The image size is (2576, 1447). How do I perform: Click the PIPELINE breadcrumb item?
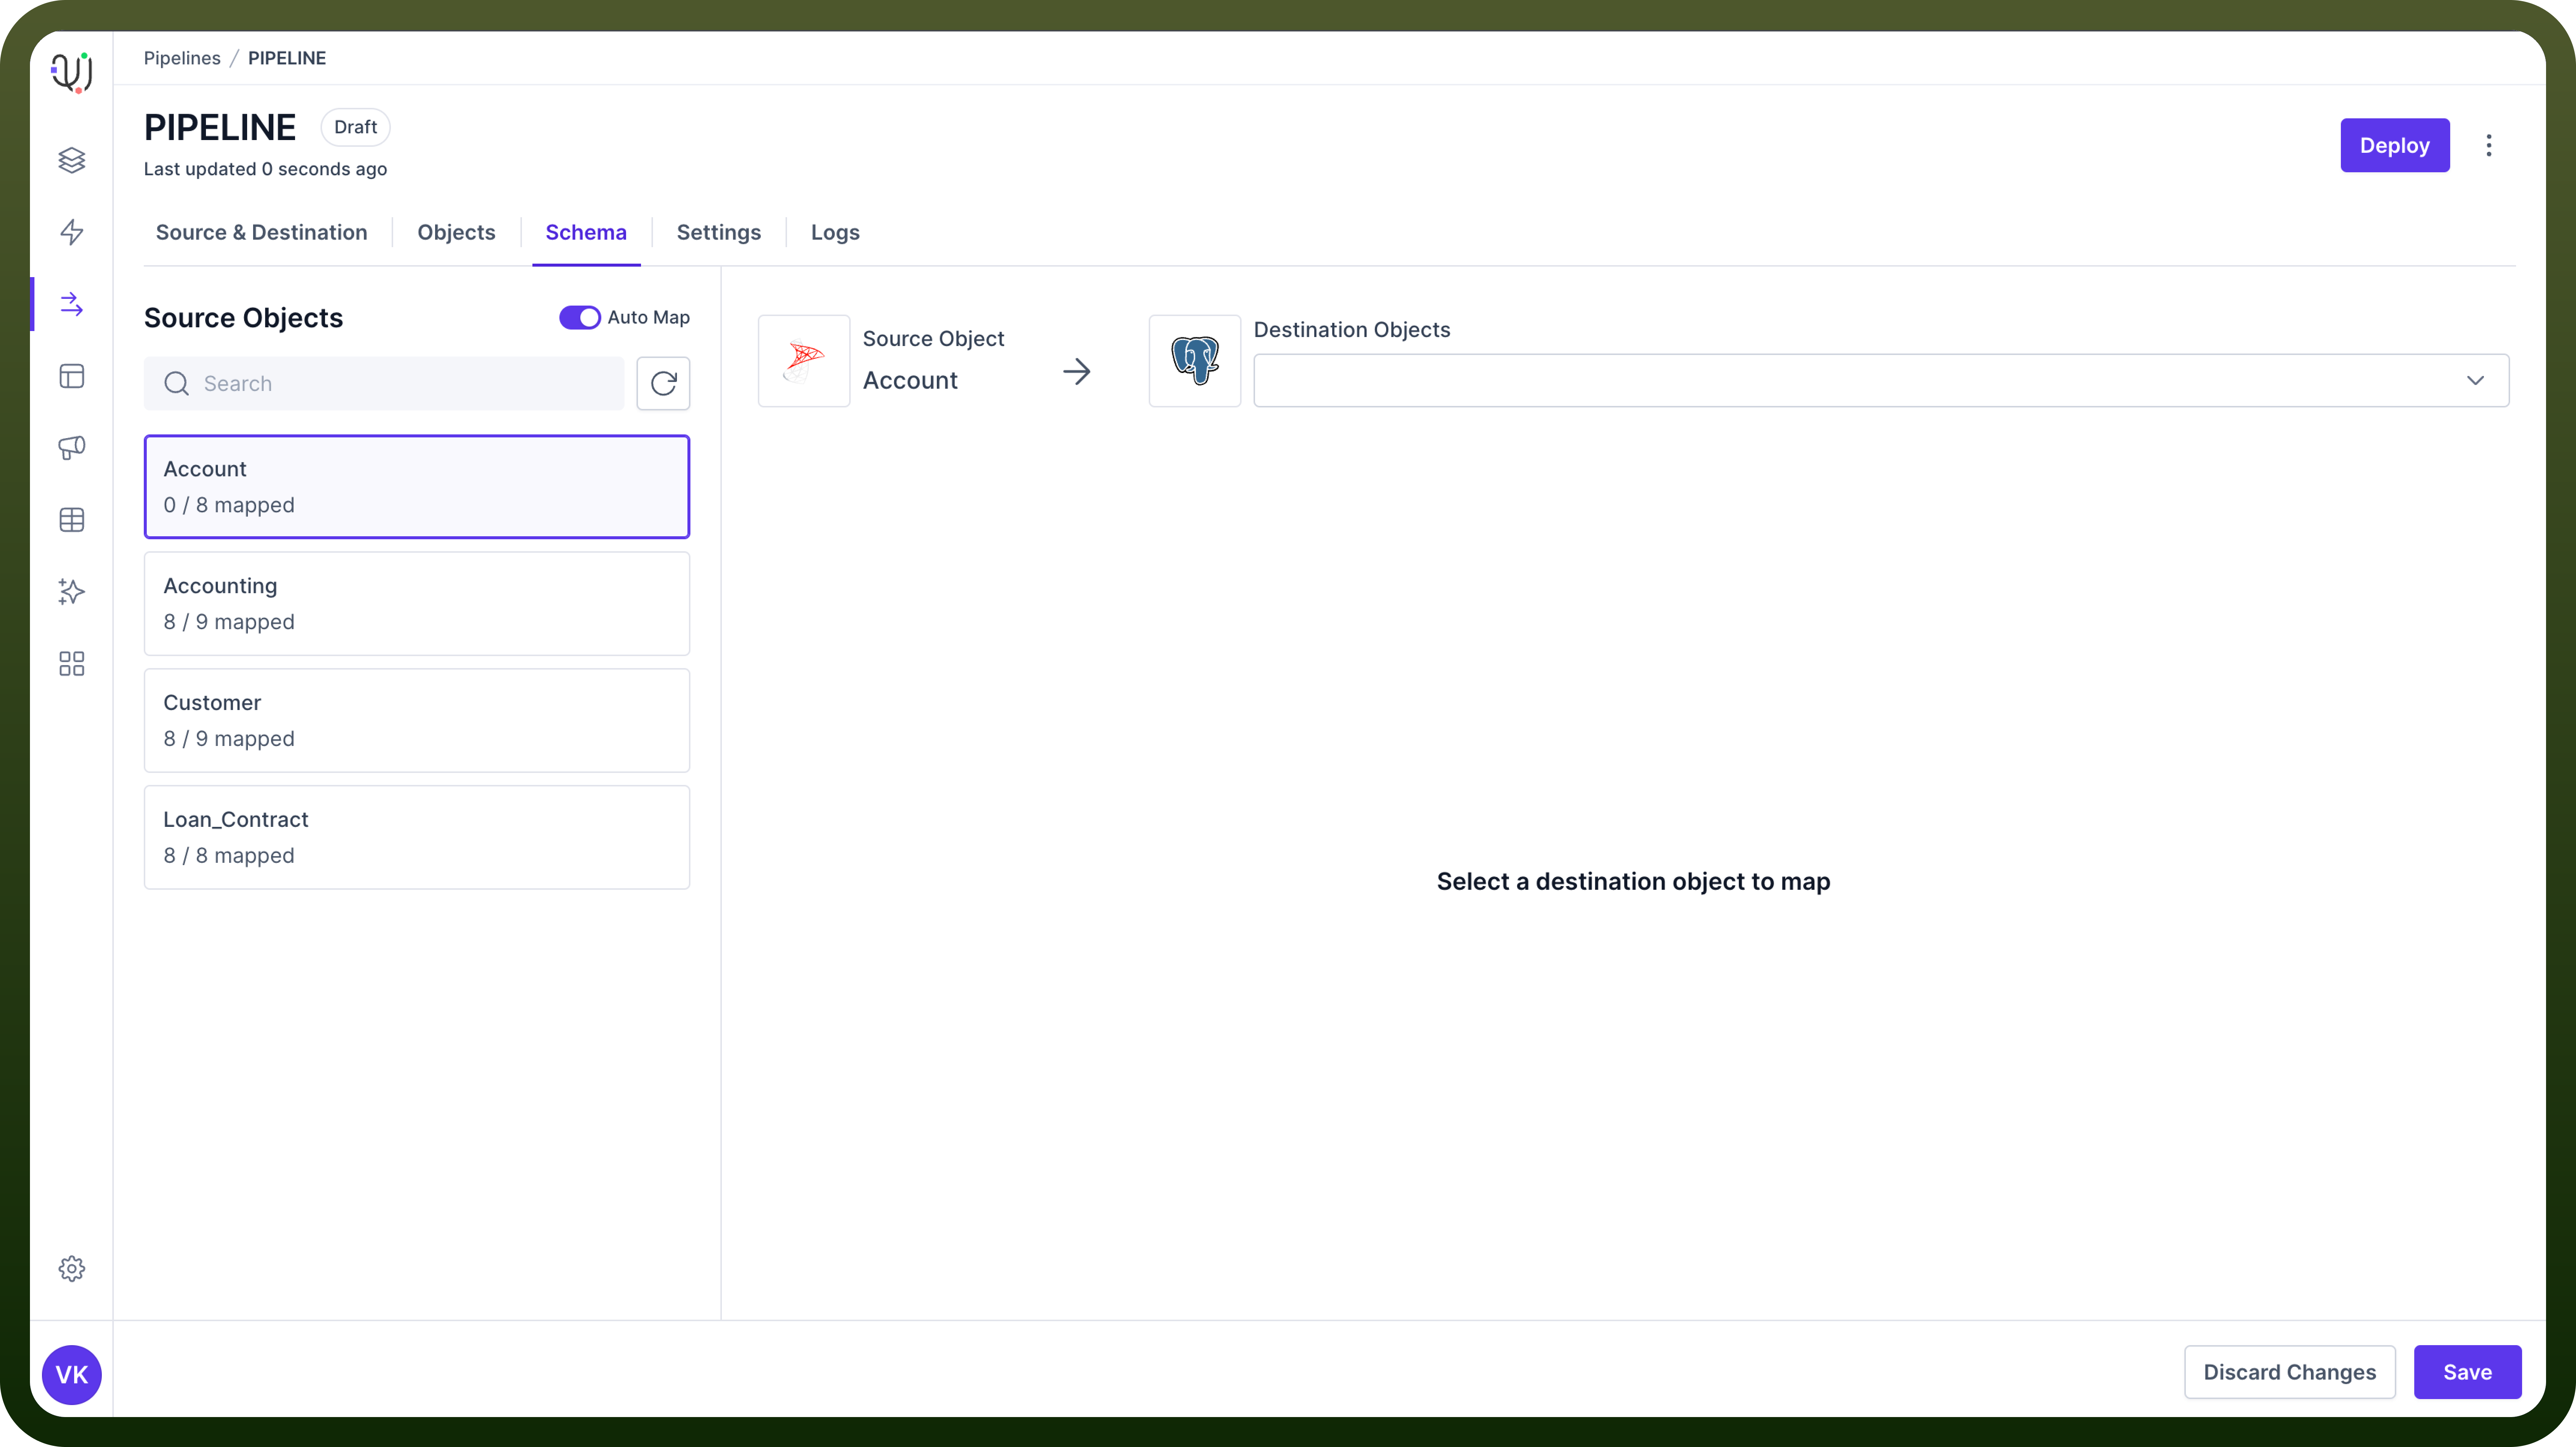[x=287, y=58]
